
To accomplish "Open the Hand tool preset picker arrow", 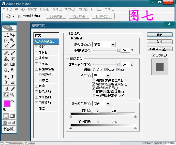I will click(x=13, y=16).
